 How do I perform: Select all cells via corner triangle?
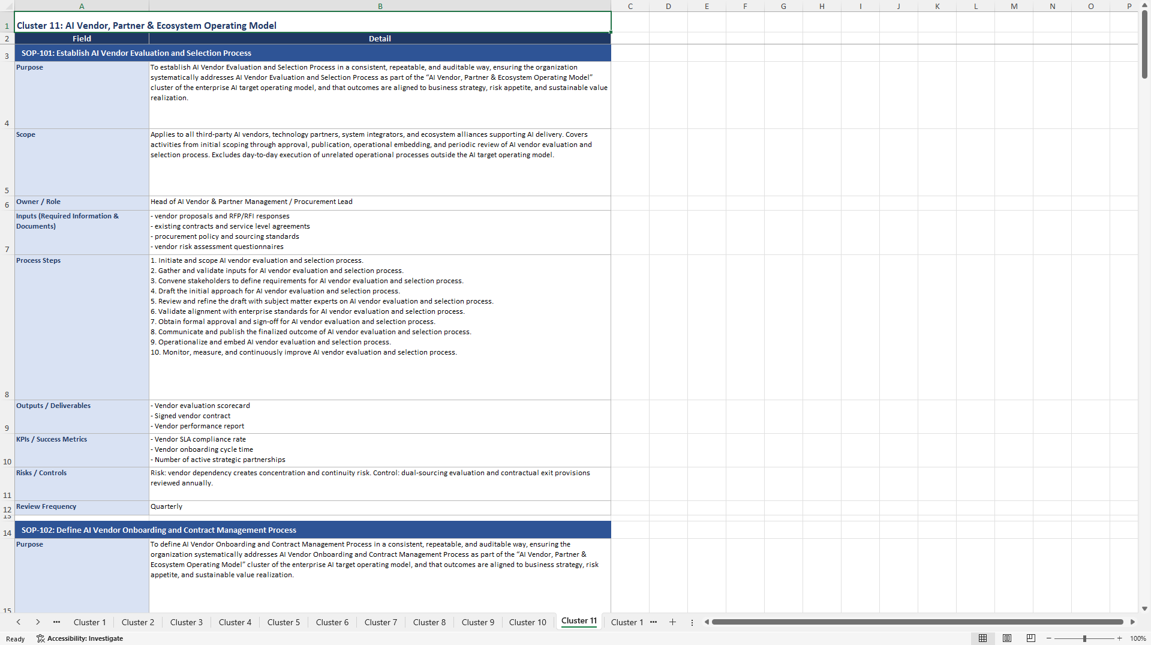[x=7, y=6]
